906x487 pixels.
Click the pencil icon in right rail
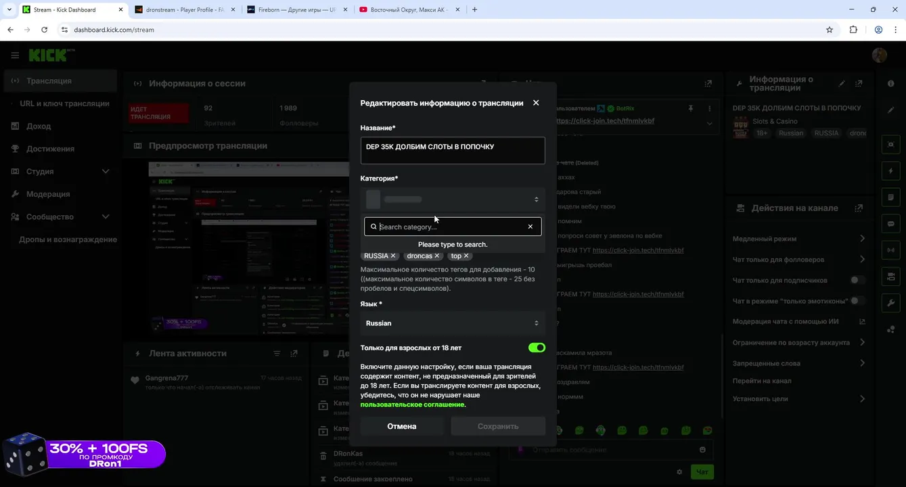coord(890,110)
